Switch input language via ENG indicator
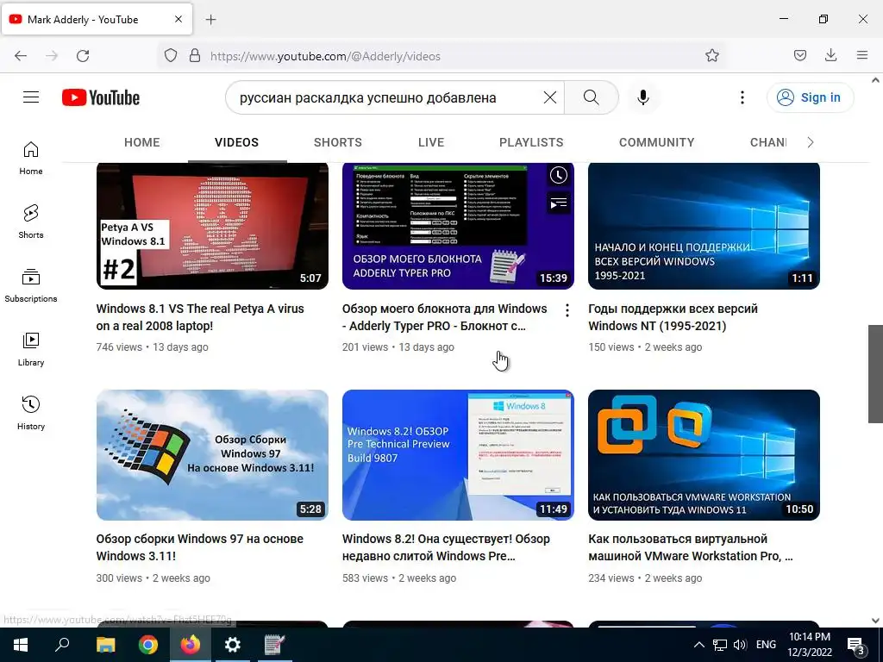 click(766, 645)
